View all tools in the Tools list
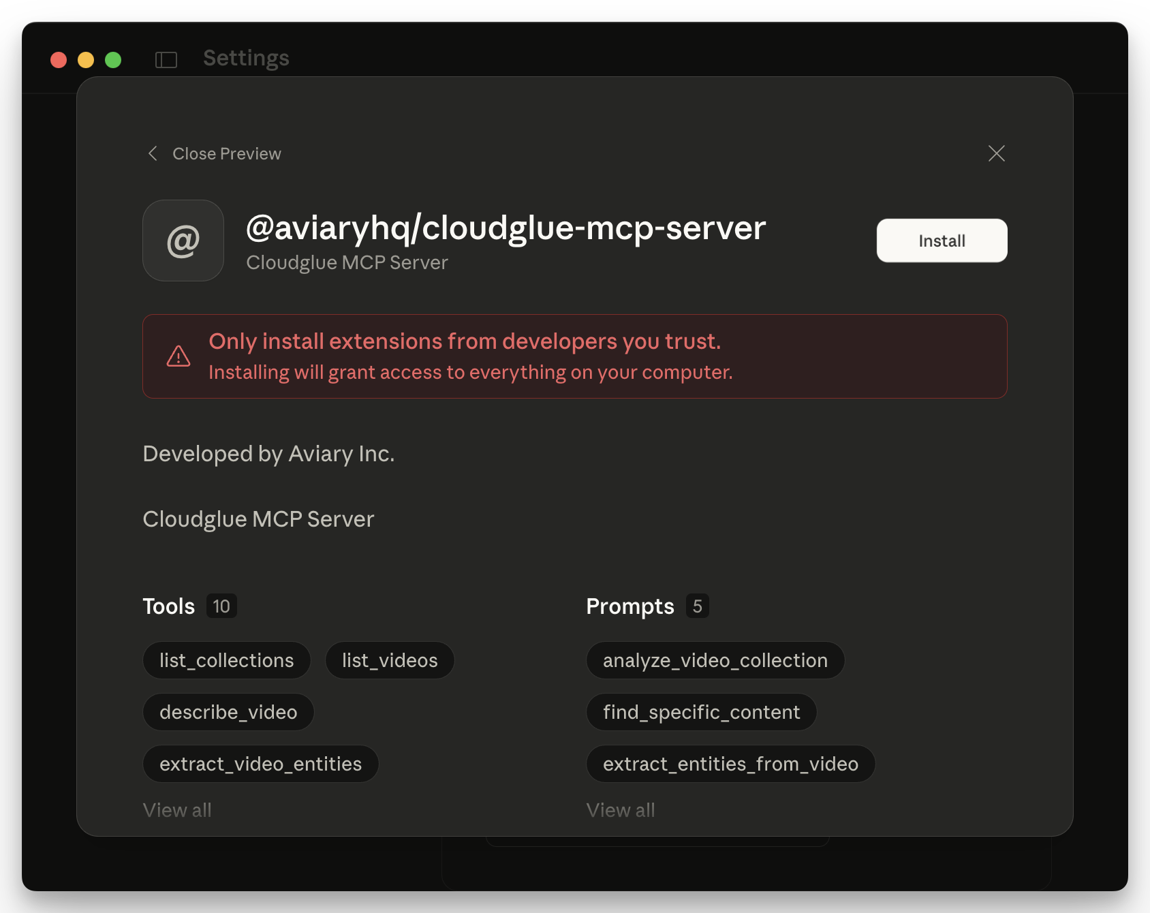Viewport: 1150px width, 913px height. click(x=176, y=809)
